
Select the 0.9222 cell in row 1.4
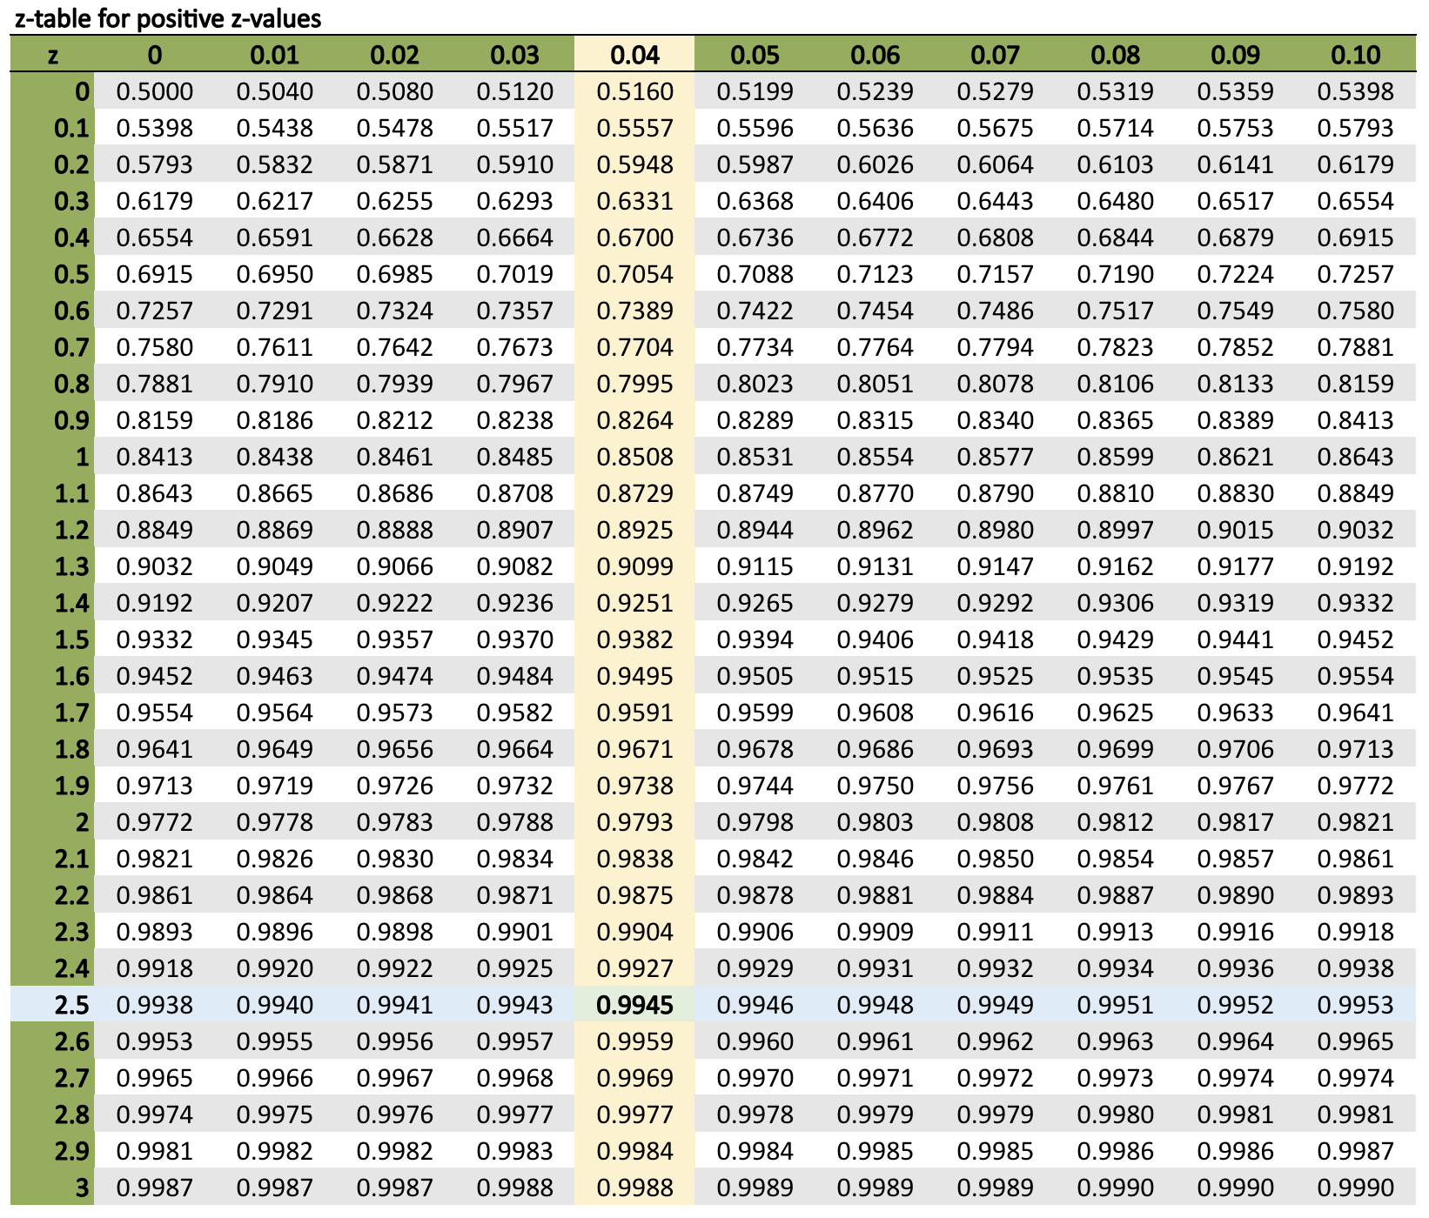tap(394, 603)
